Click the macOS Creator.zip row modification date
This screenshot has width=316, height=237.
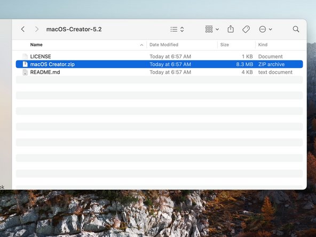(170, 64)
